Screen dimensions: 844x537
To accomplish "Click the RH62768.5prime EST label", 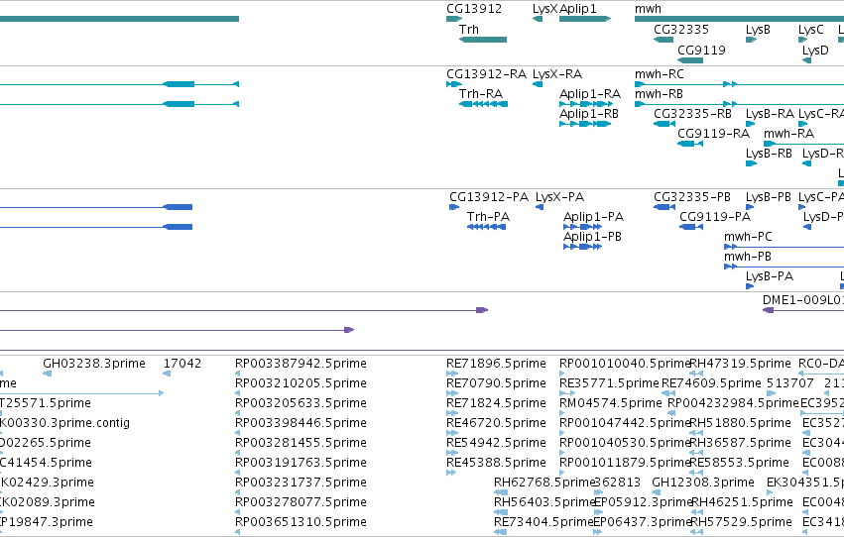I will [543, 483].
